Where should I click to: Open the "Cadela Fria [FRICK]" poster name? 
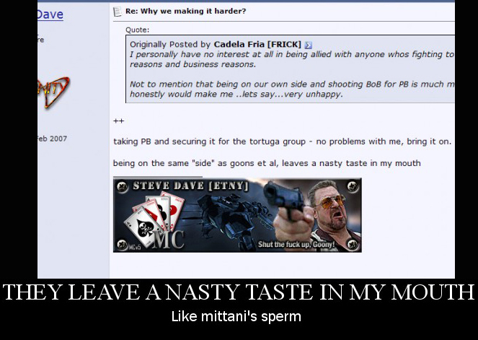pos(257,45)
